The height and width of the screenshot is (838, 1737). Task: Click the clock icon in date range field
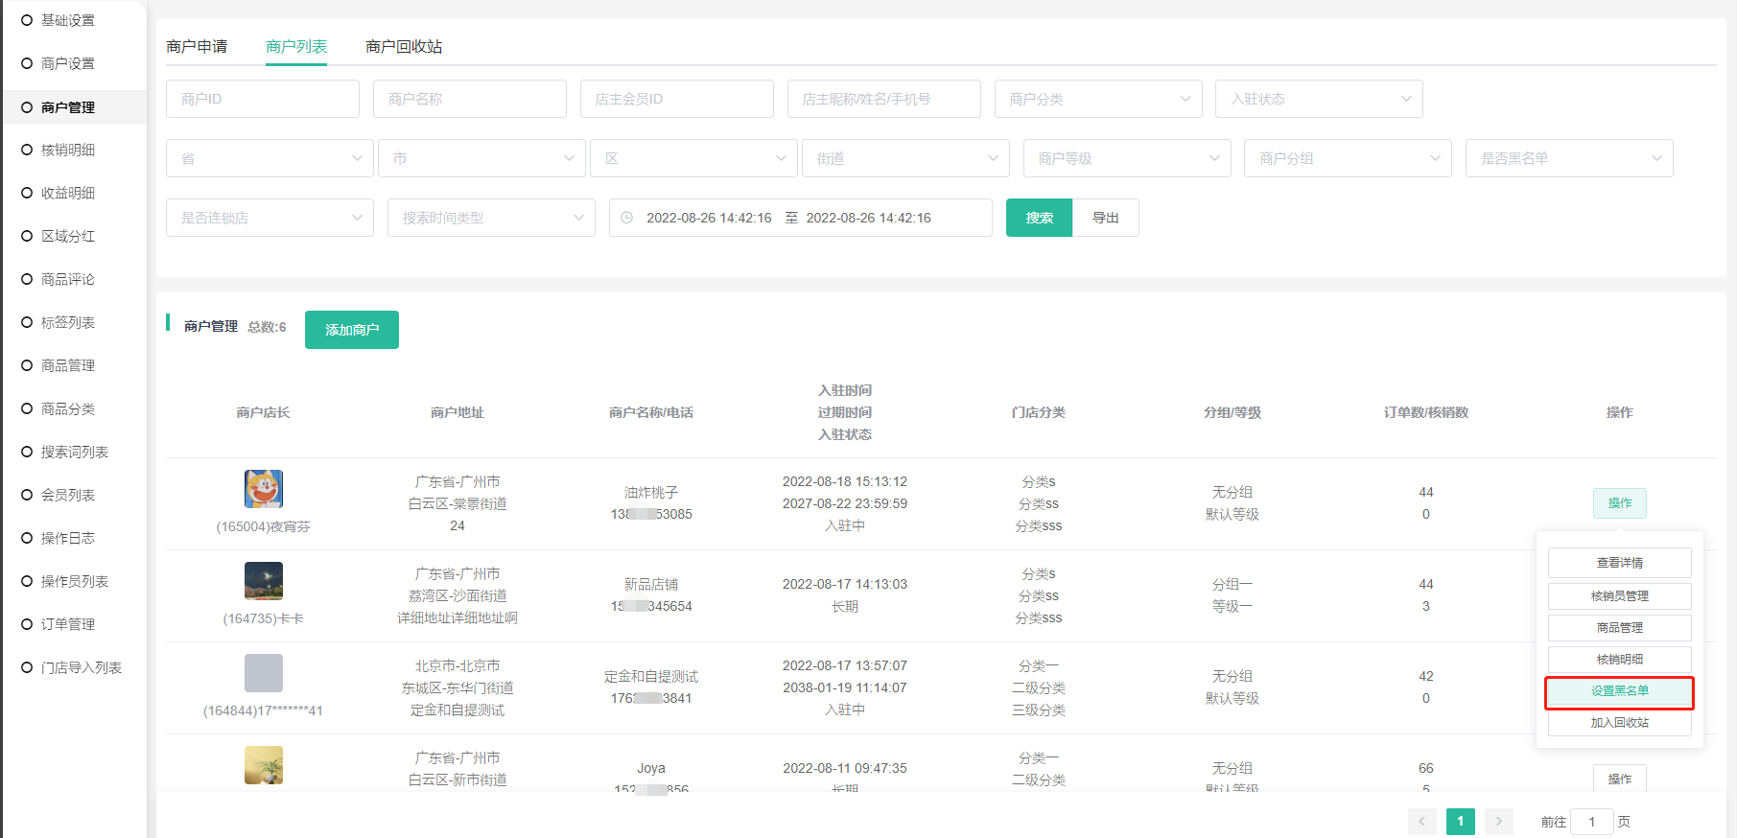pos(627,218)
